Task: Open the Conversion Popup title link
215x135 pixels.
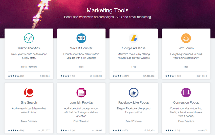Action: [x=186, y=102]
